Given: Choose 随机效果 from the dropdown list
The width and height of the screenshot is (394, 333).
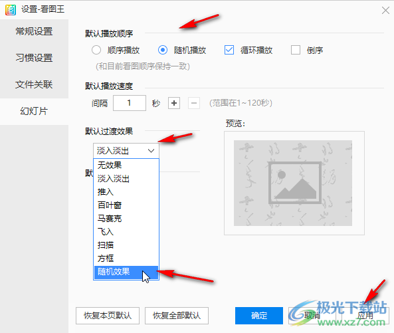Looking at the screenshot, I should pos(126,272).
